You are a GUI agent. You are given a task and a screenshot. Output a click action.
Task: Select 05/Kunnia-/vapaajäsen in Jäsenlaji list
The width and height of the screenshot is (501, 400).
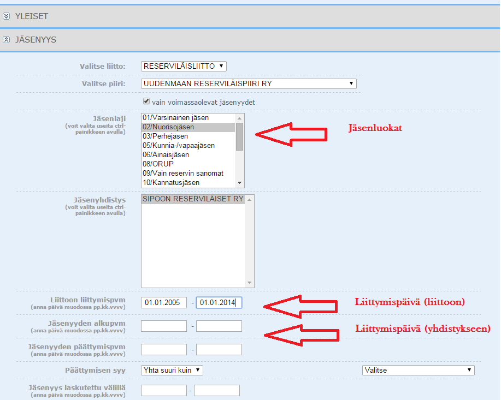tap(188, 146)
